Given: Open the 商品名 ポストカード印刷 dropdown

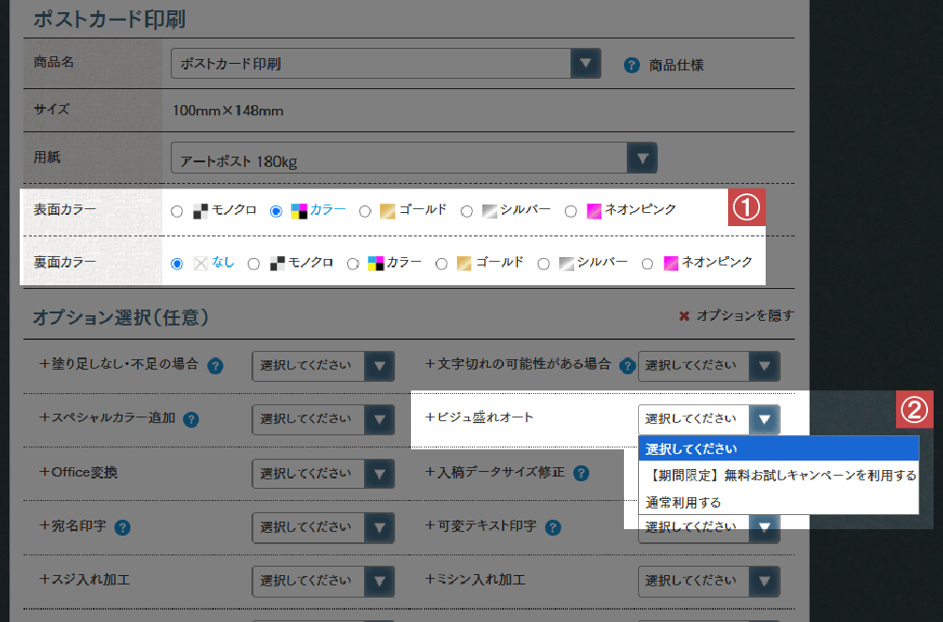Looking at the screenshot, I should pos(386,63).
